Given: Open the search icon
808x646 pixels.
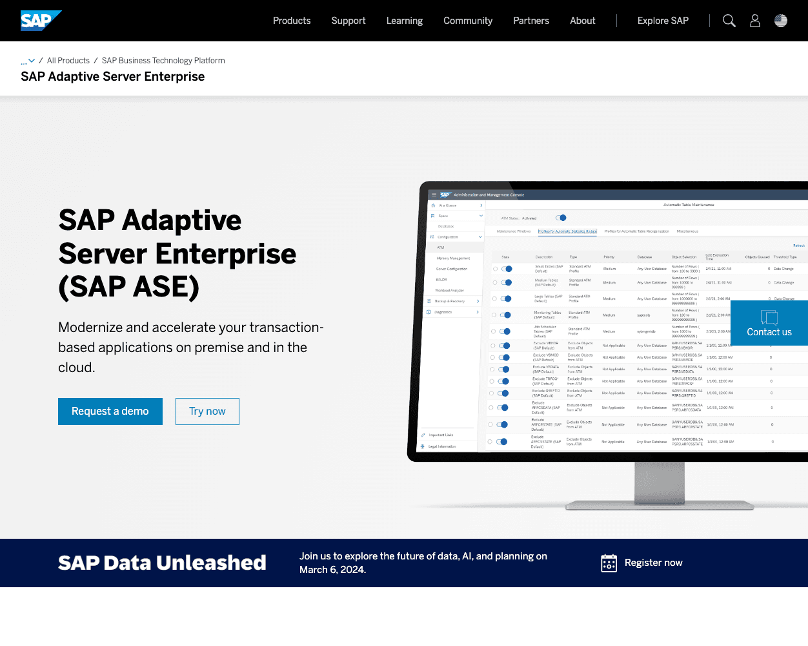Looking at the screenshot, I should coord(729,21).
